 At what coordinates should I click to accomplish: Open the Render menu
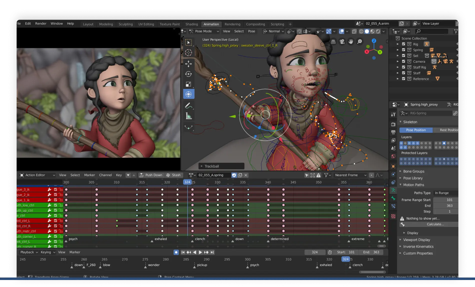pos(41,23)
